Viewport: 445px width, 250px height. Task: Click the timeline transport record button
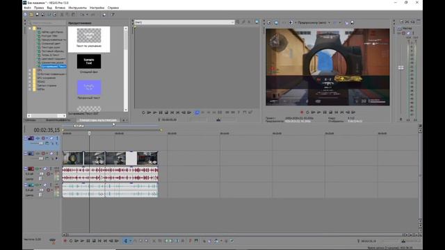pyautogui.click(x=65, y=241)
